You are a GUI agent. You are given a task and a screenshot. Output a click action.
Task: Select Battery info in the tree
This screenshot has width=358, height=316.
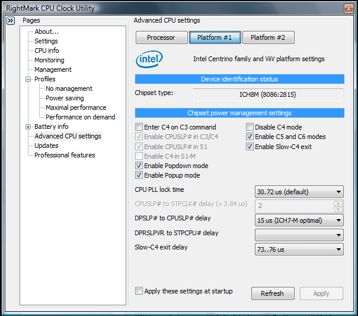tap(52, 127)
